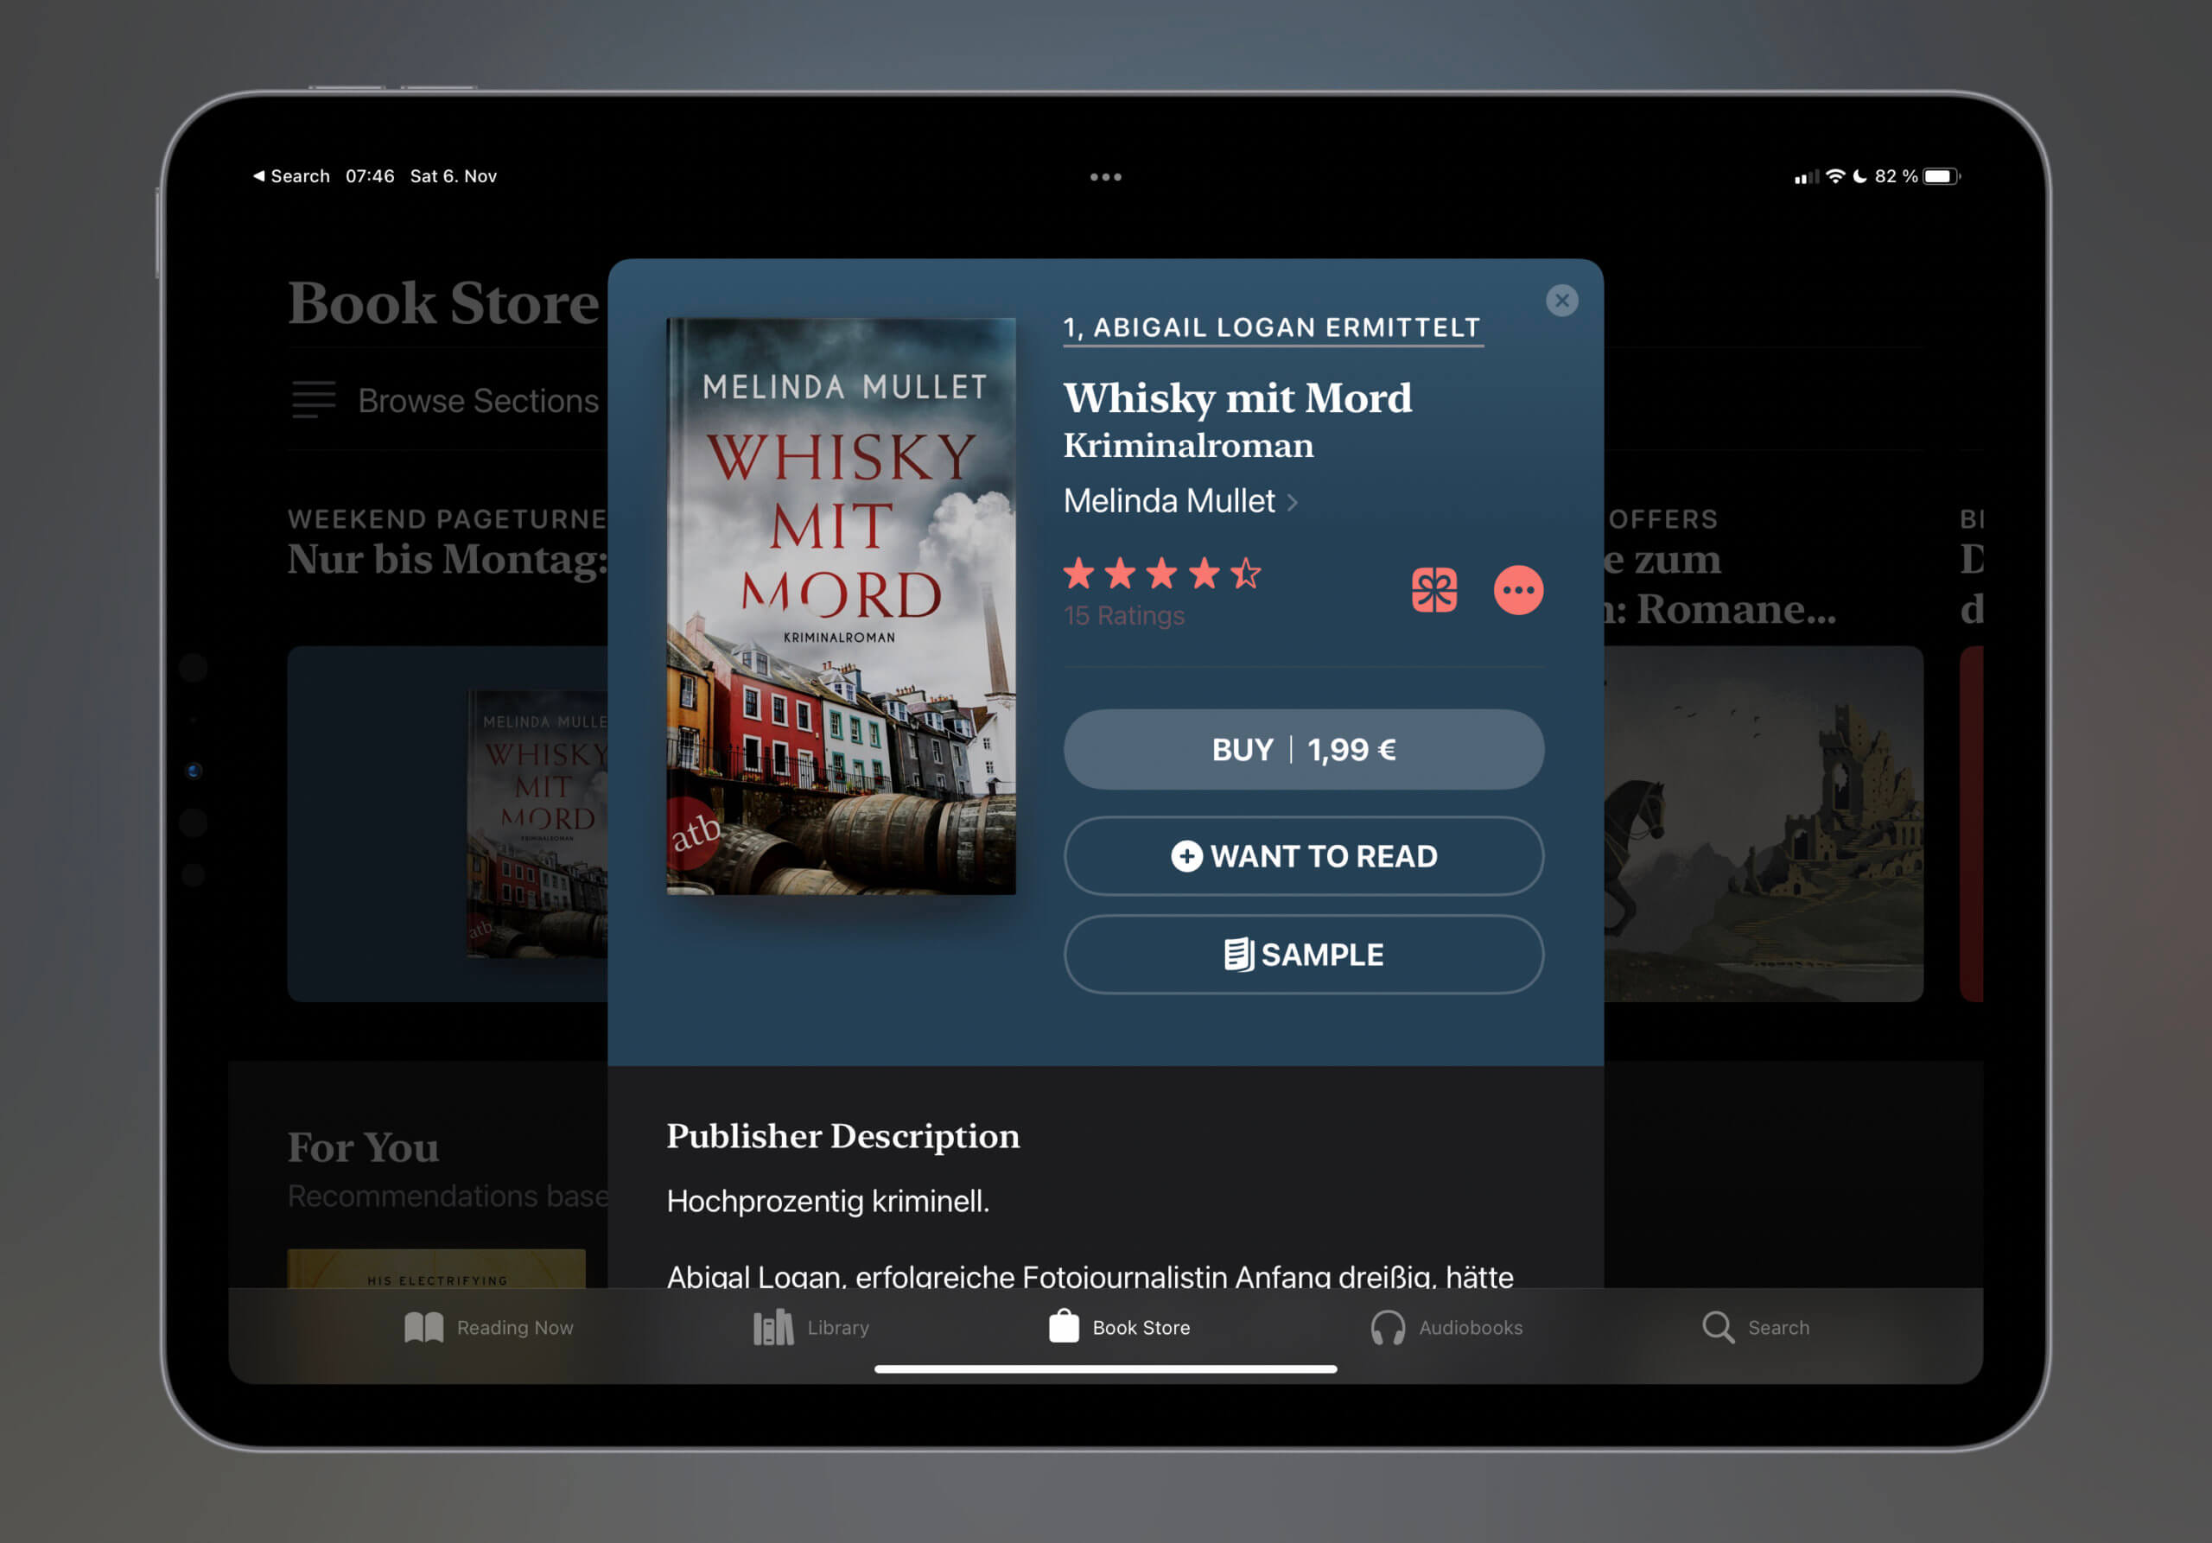Viewport: 2212px width, 1543px height.
Task: Tap the five-star rating row
Action: pyautogui.click(x=1162, y=574)
